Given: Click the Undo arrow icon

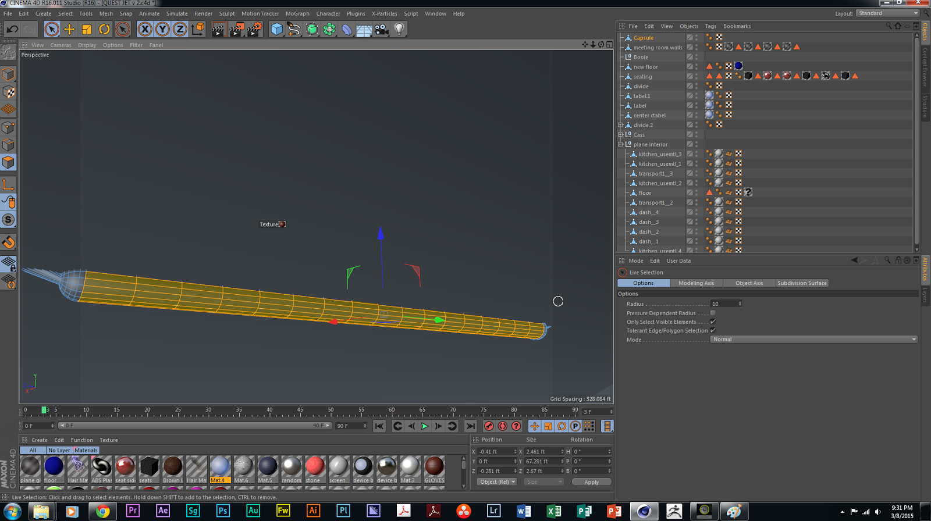Looking at the screenshot, I should (12, 29).
